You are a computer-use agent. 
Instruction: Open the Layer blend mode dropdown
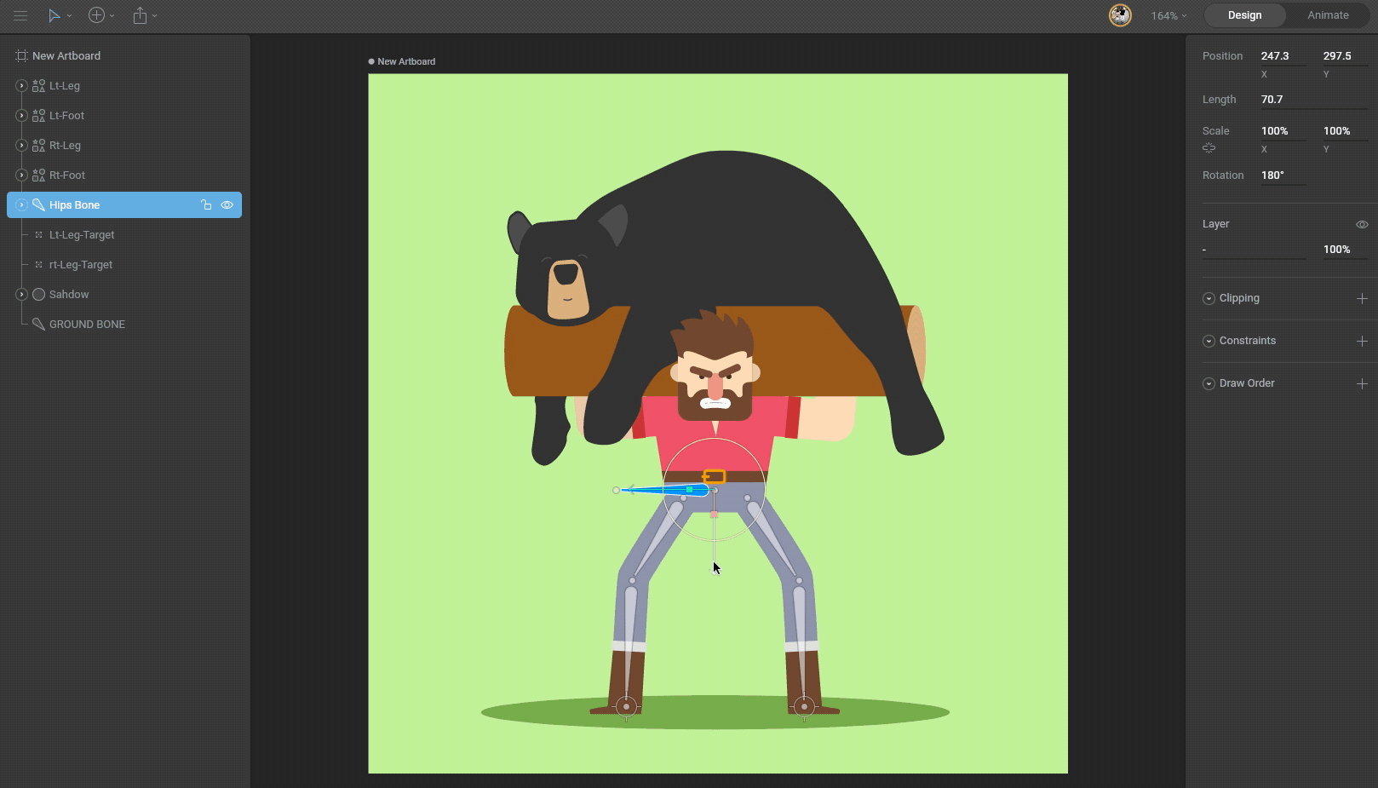tap(1254, 250)
